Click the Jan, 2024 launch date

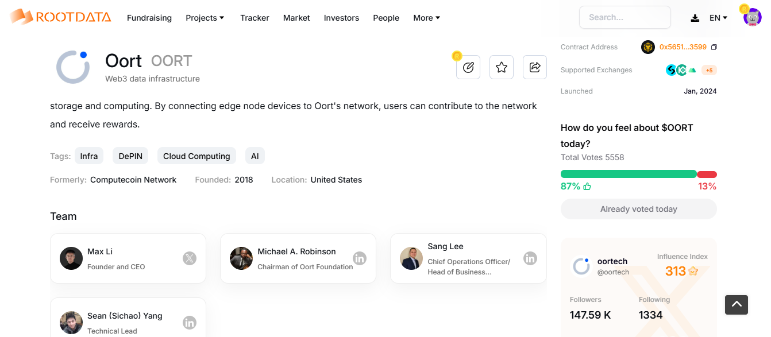tap(700, 91)
